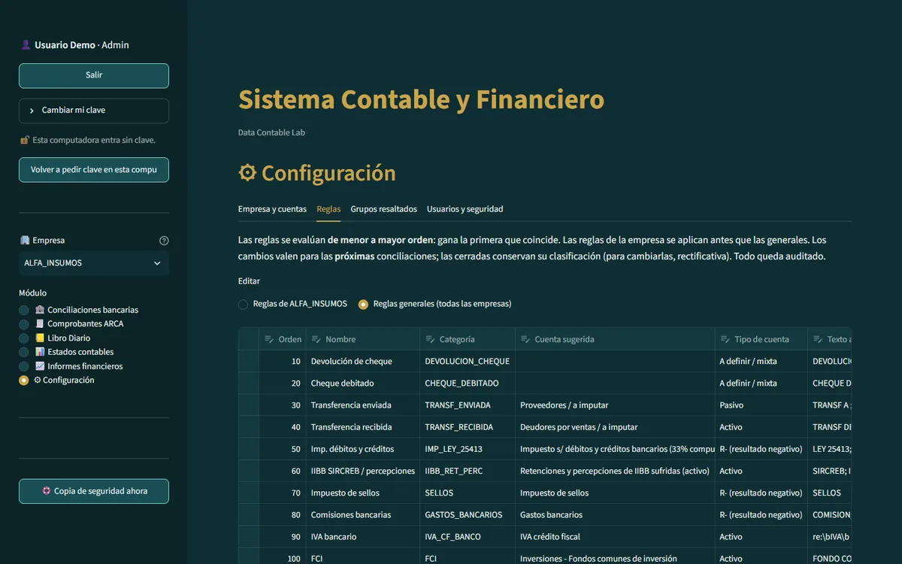Viewport: 902px width, 564px height.
Task: Click the TRANSF_ENVIADA category cell
Action: [468, 405]
